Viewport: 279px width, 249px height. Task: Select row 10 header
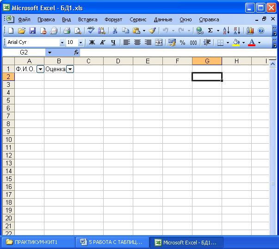click(8, 140)
